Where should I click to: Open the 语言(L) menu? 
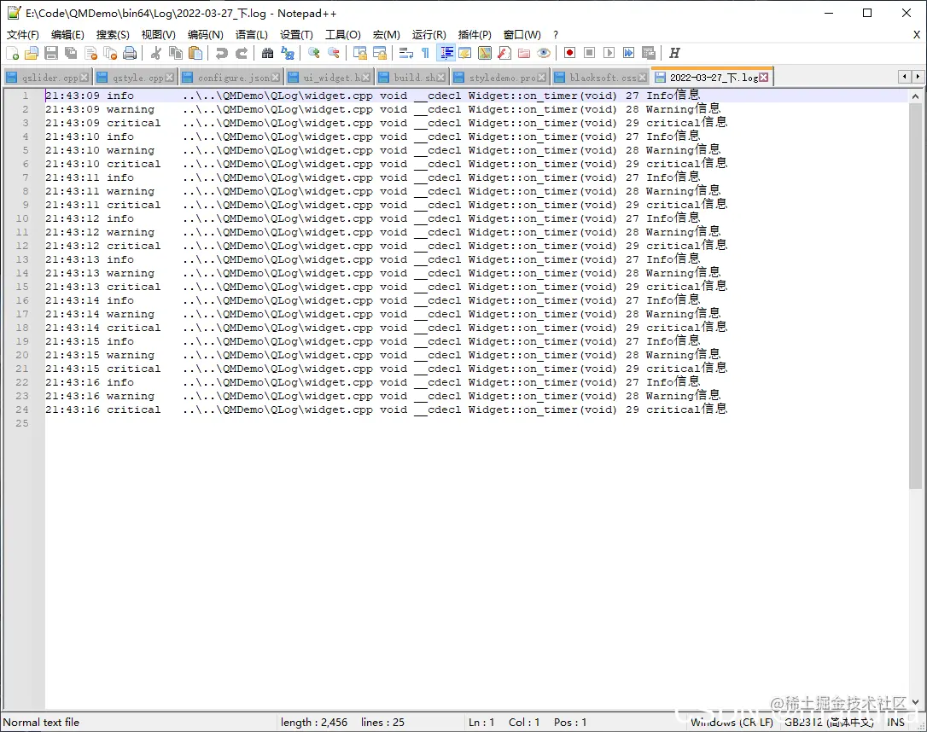click(251, 35)
